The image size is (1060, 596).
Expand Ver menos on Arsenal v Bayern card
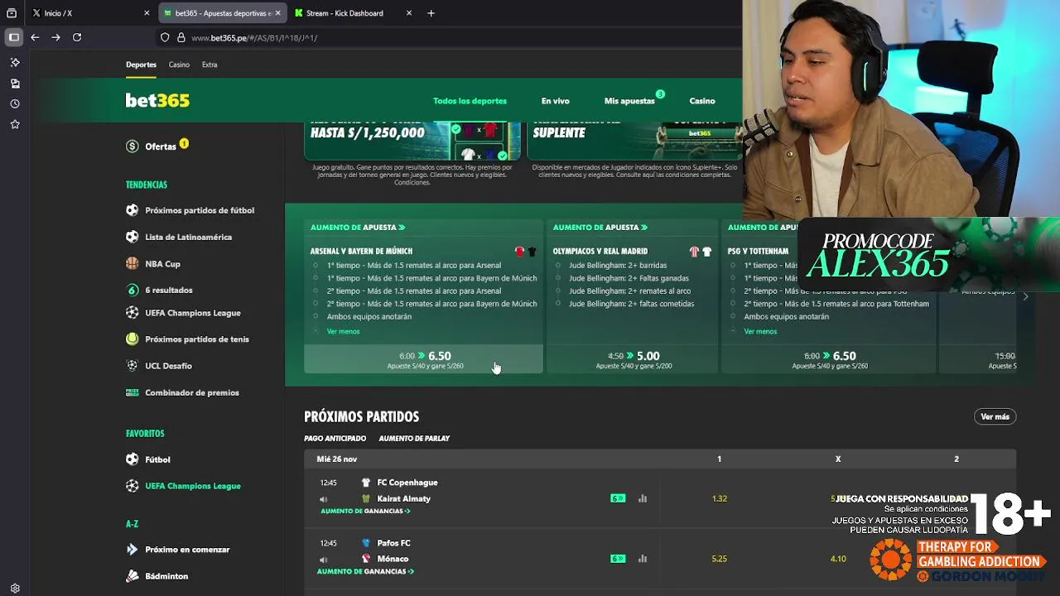pos(343,331)
